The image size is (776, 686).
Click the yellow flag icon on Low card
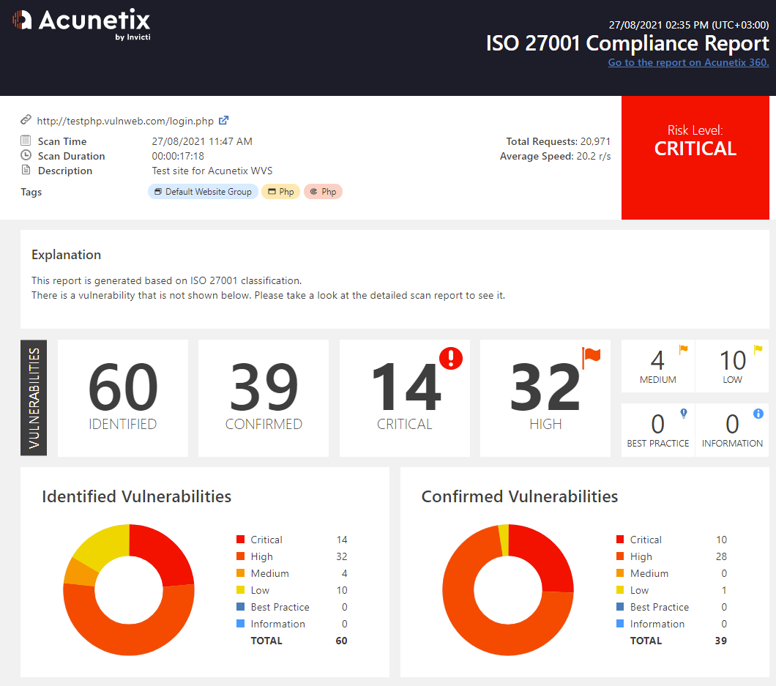click(x=758, y=350)
